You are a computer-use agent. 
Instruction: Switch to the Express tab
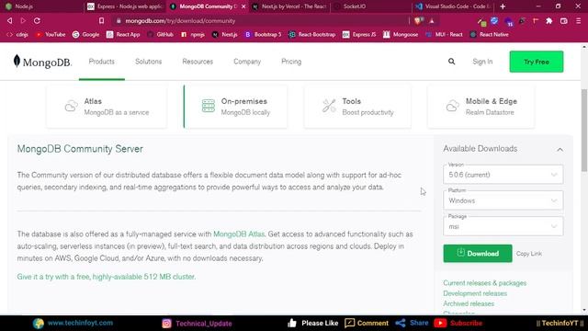point(126,6)
